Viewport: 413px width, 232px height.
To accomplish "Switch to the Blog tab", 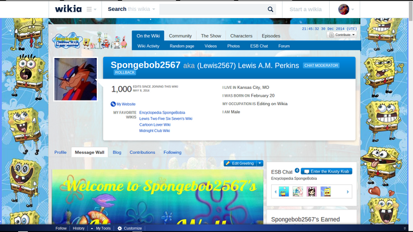I will click(x=117, y=152).
